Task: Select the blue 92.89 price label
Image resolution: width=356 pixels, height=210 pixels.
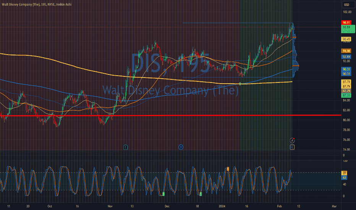Action: pos(346,57)
